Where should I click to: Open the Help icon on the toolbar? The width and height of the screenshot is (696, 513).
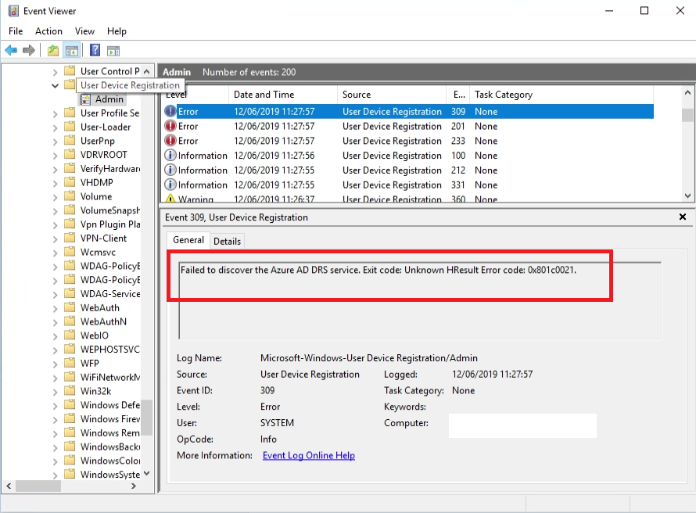point(94,51)
